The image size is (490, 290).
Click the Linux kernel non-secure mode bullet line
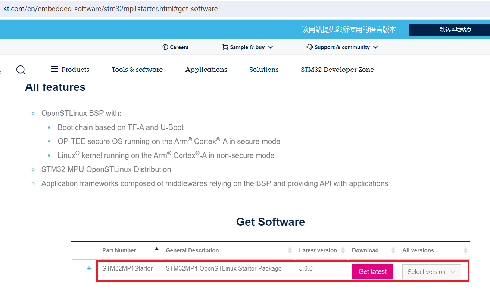(x=166, y=155)
